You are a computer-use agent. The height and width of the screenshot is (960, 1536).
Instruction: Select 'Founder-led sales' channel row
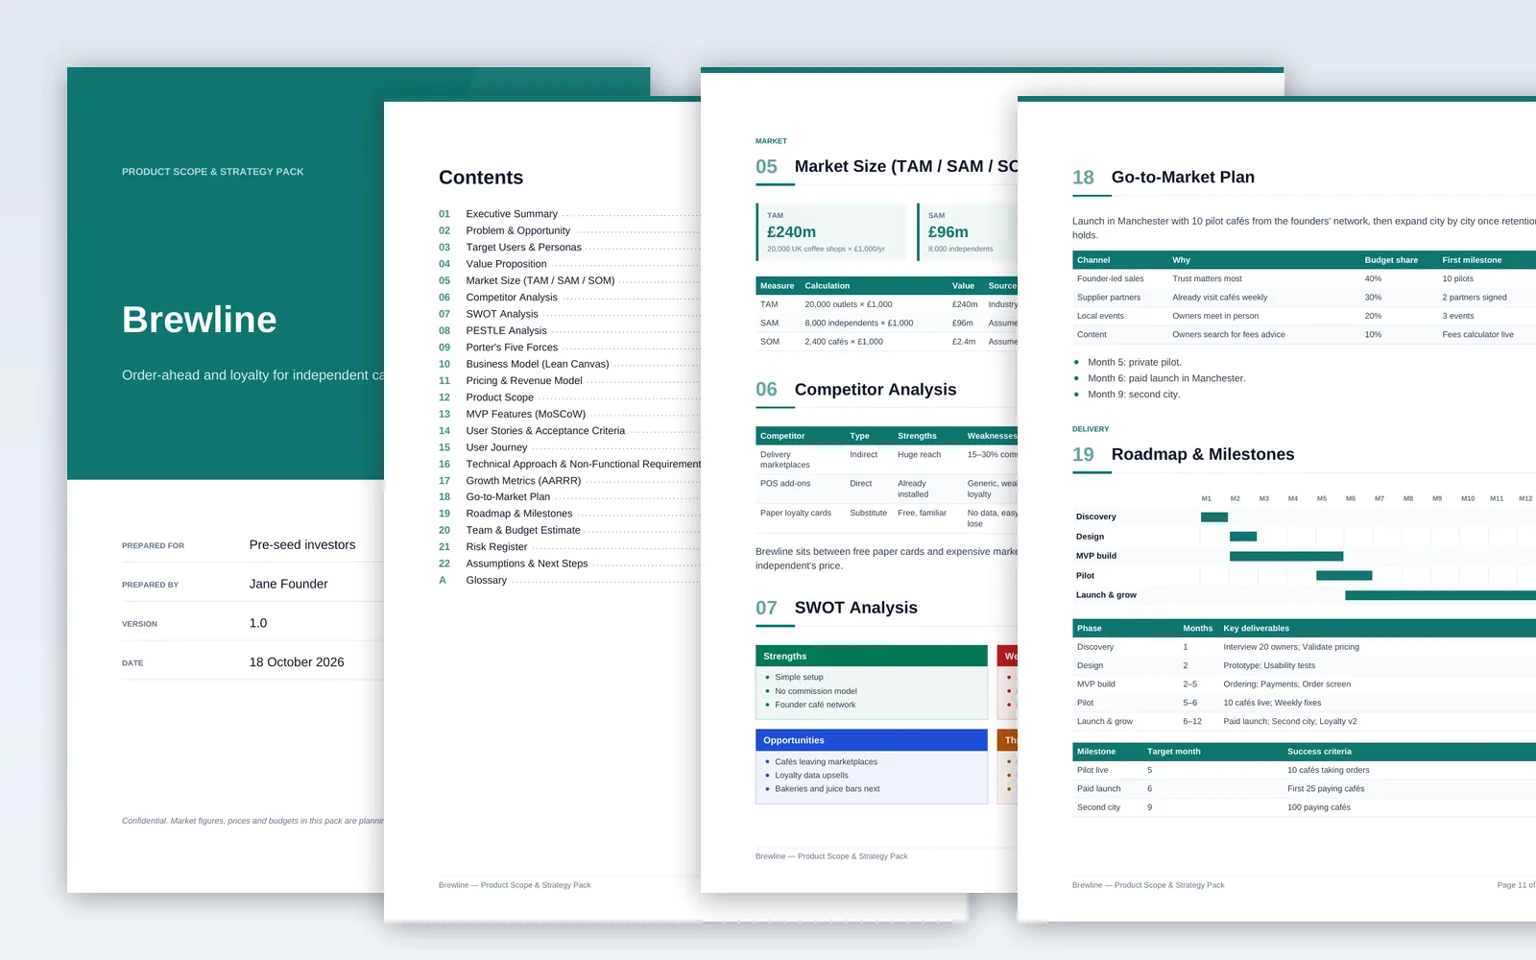1304,278
